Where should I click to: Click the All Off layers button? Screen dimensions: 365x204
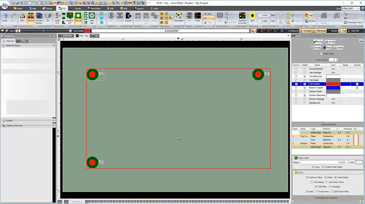[x=330, y=42]
